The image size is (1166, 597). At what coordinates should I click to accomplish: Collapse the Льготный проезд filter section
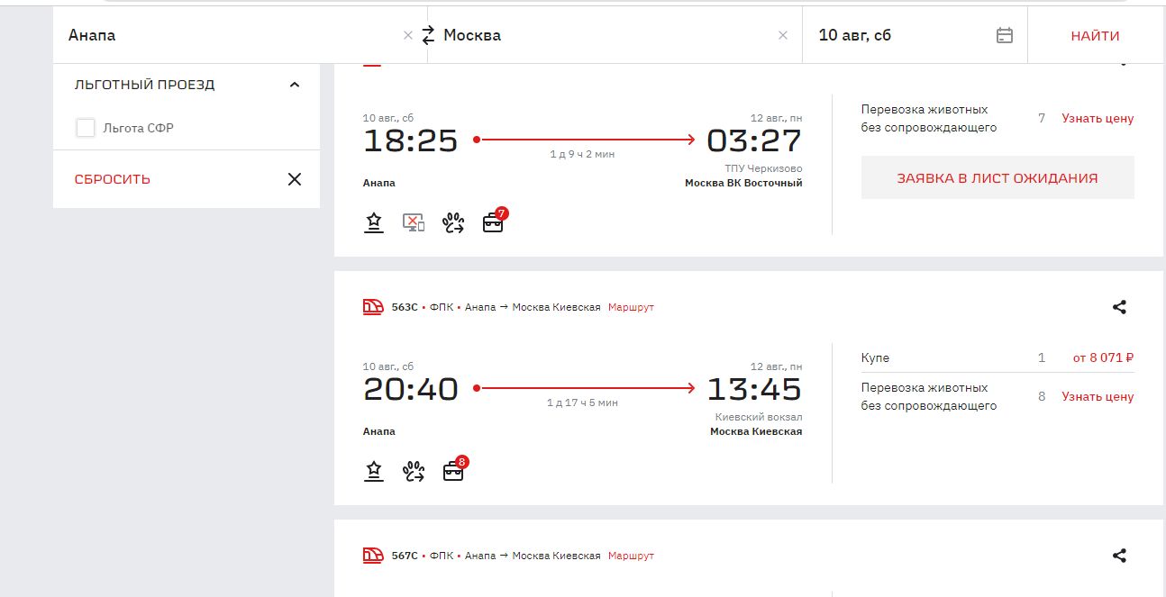pyautogui.click(x=294, y=85)
